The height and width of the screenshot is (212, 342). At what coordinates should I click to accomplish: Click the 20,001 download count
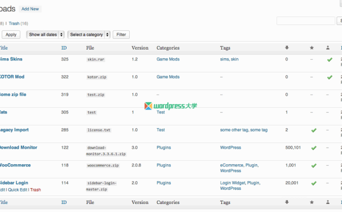coord(291,183)
